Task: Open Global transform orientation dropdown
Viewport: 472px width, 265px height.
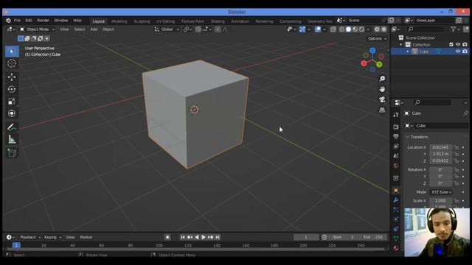Action: tap(167, 29)
